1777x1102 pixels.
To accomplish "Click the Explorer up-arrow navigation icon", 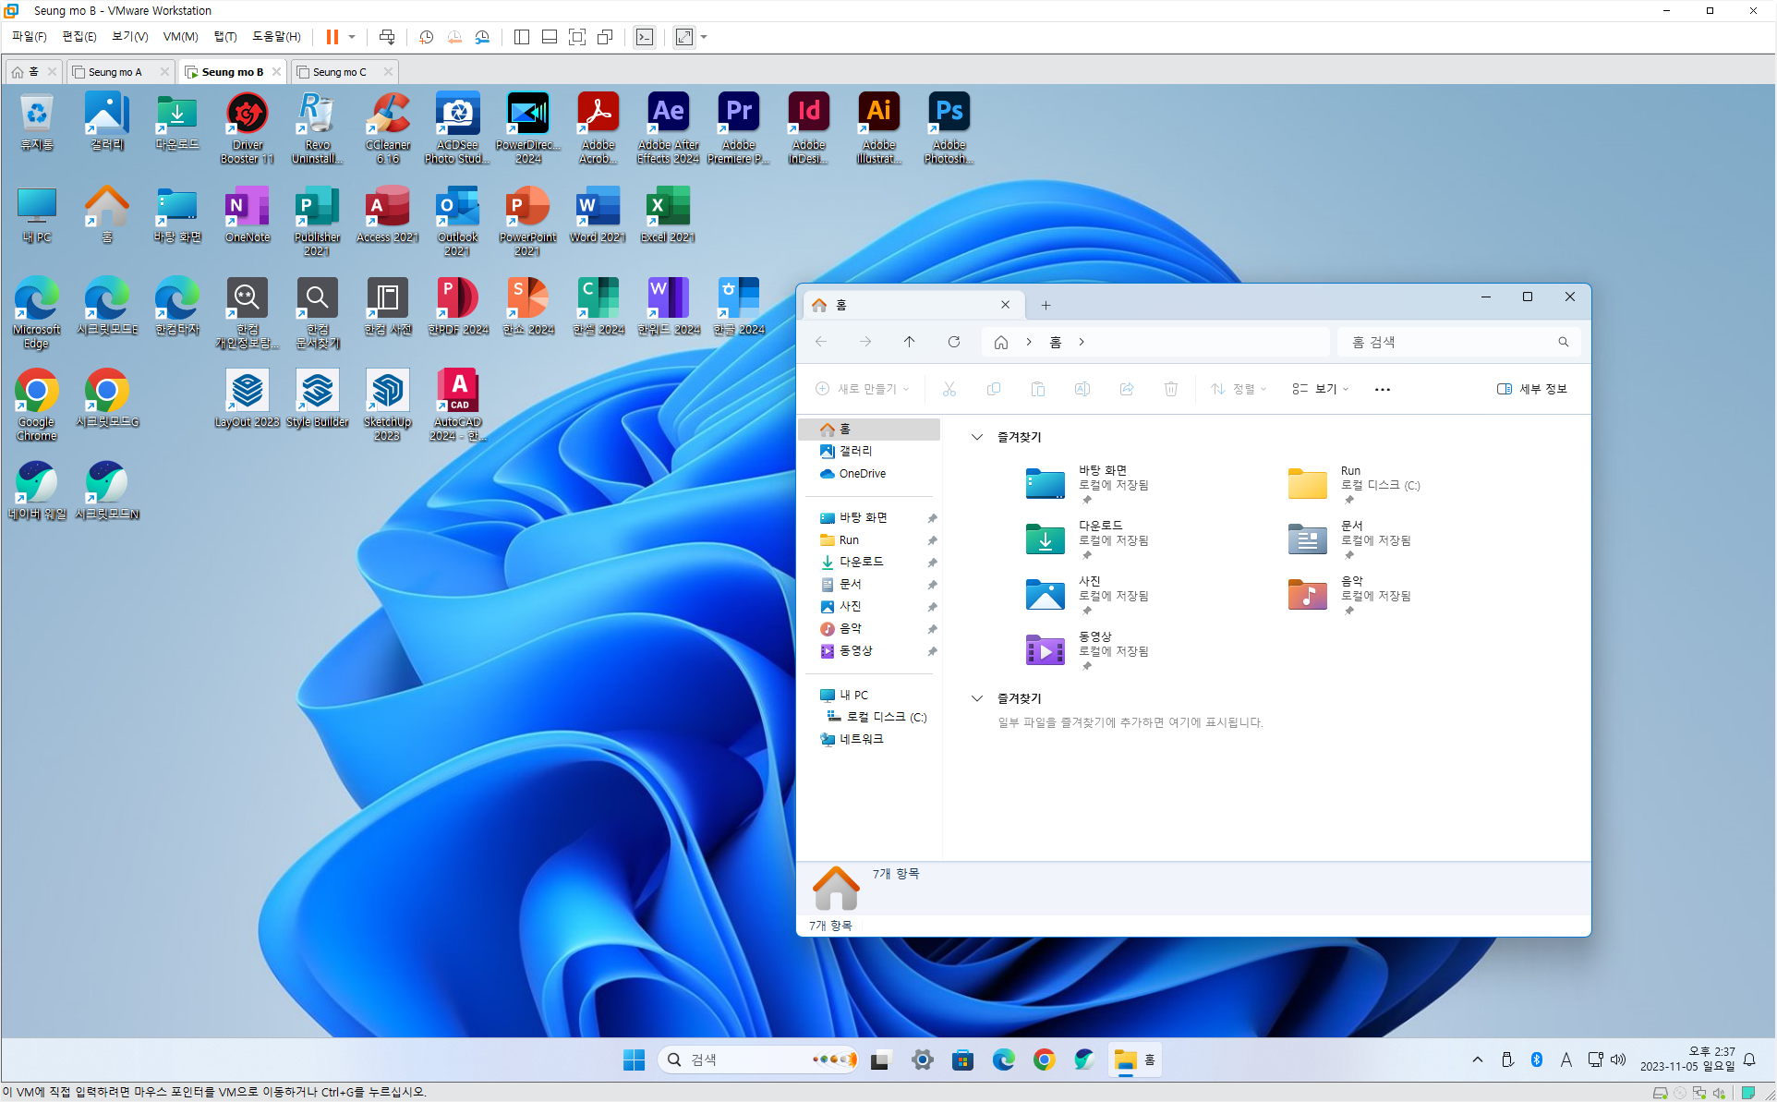I will click(x=909, y=342).
